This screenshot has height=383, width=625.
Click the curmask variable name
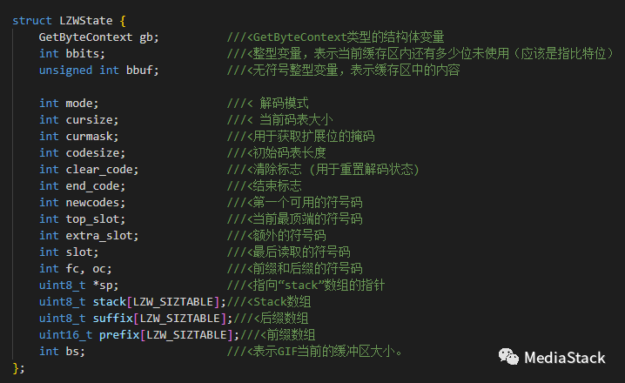pyautogui.click(x=91, y=136)
